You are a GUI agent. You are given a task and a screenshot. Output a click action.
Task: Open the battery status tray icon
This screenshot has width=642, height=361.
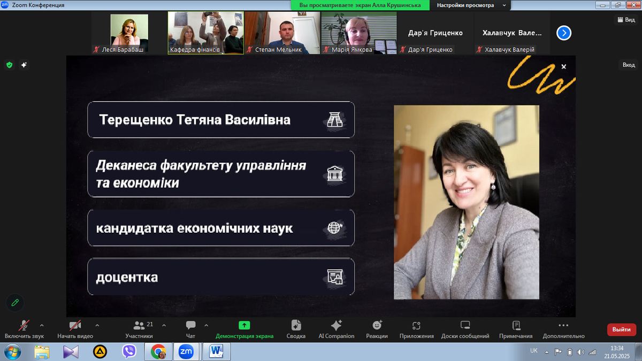[570, 352]
